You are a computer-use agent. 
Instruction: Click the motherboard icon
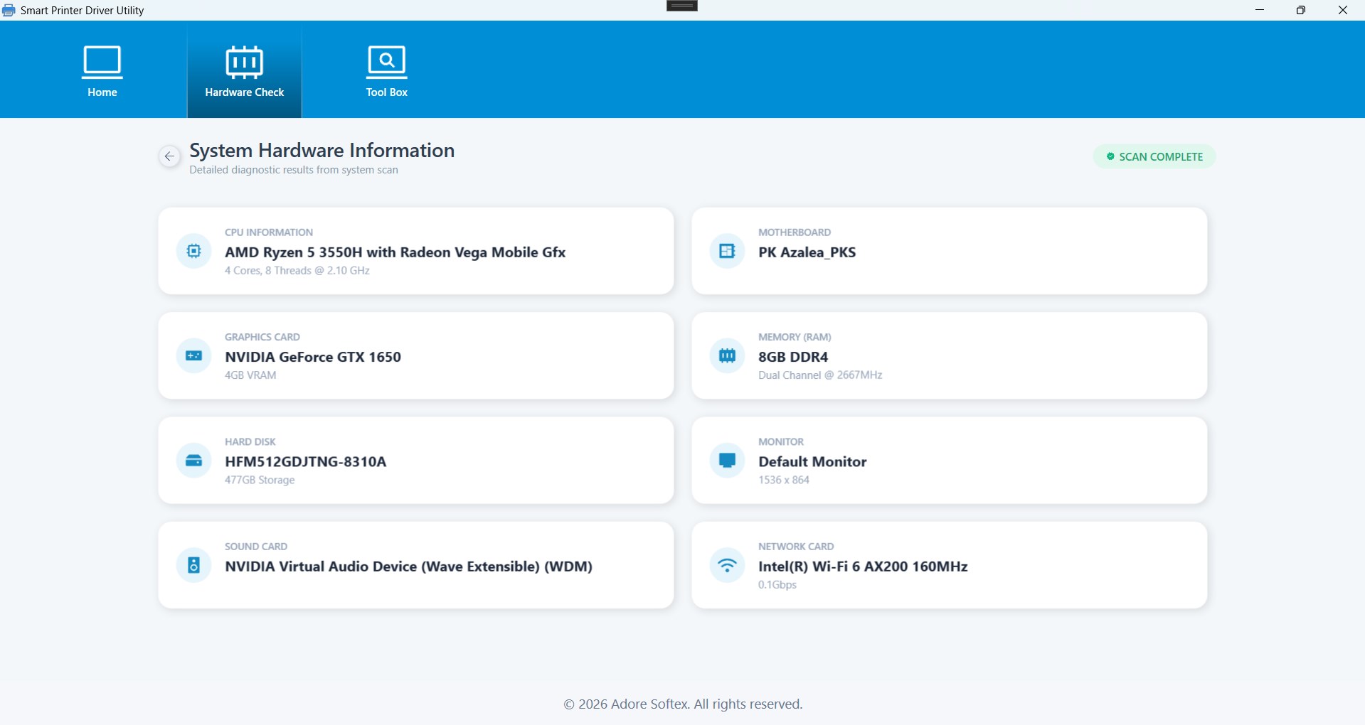727,251
